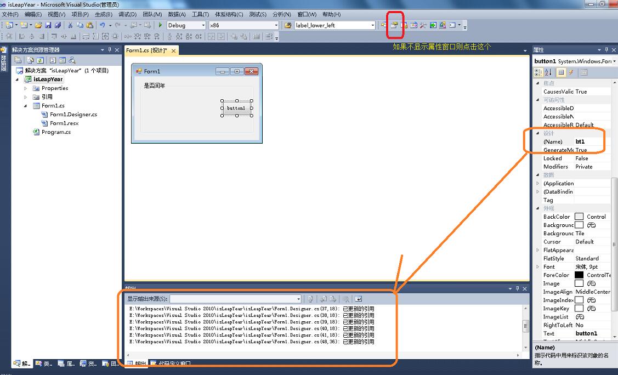Click the Clear All icon in Output panel
Image resolution: width=618 pixels, height=375 pixels.
345,299
